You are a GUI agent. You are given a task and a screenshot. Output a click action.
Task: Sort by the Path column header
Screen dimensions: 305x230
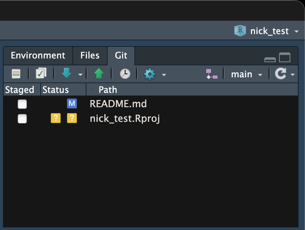tap(108, 90)
